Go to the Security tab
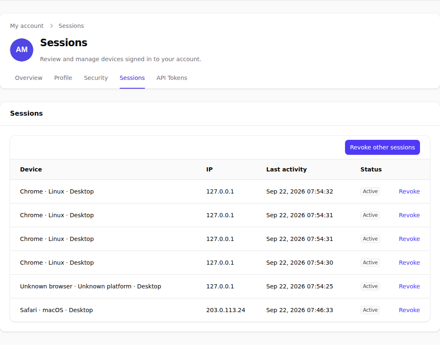 [96, 78]
